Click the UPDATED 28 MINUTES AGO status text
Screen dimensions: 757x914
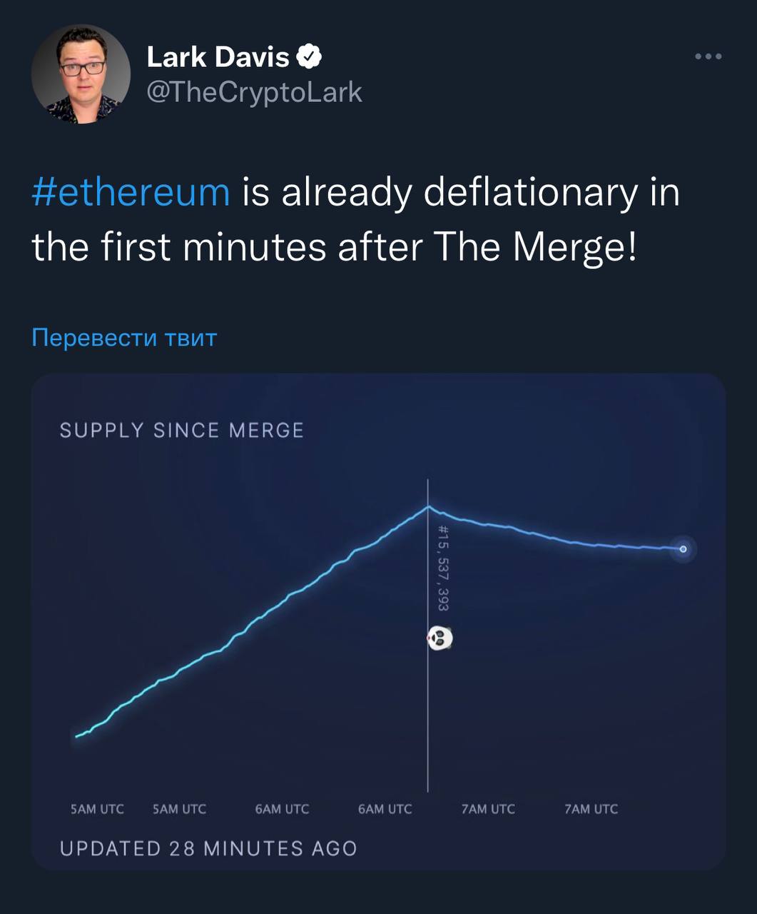click(x=208, y=848)
